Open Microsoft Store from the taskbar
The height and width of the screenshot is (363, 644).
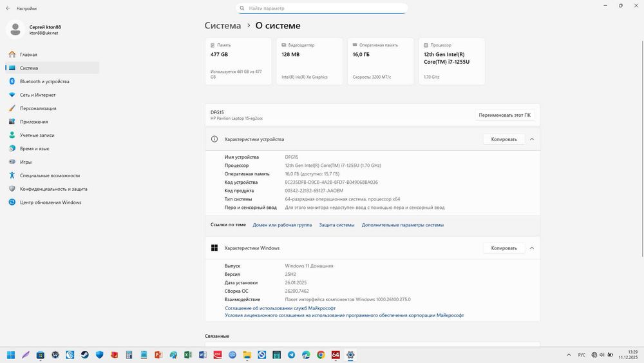click(x=40, y=355)
